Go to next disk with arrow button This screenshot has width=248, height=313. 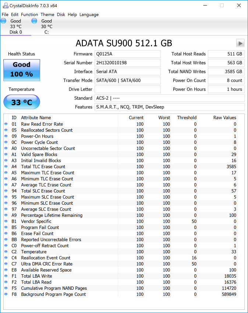(240, 43)
